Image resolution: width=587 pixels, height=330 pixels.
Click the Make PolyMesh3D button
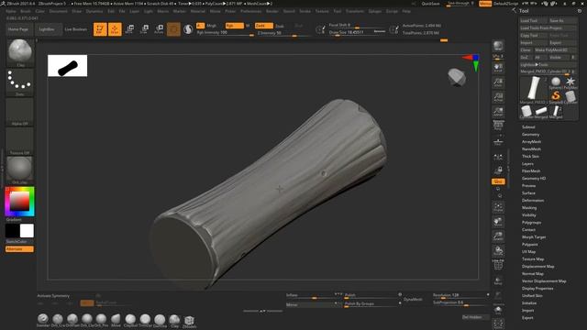coord(555,49)
